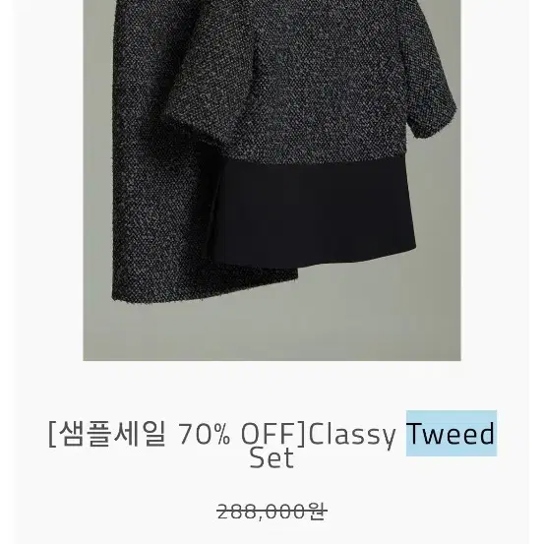
Task: Click the Korean text 샘플세일
Action: (x=112, y=434)
